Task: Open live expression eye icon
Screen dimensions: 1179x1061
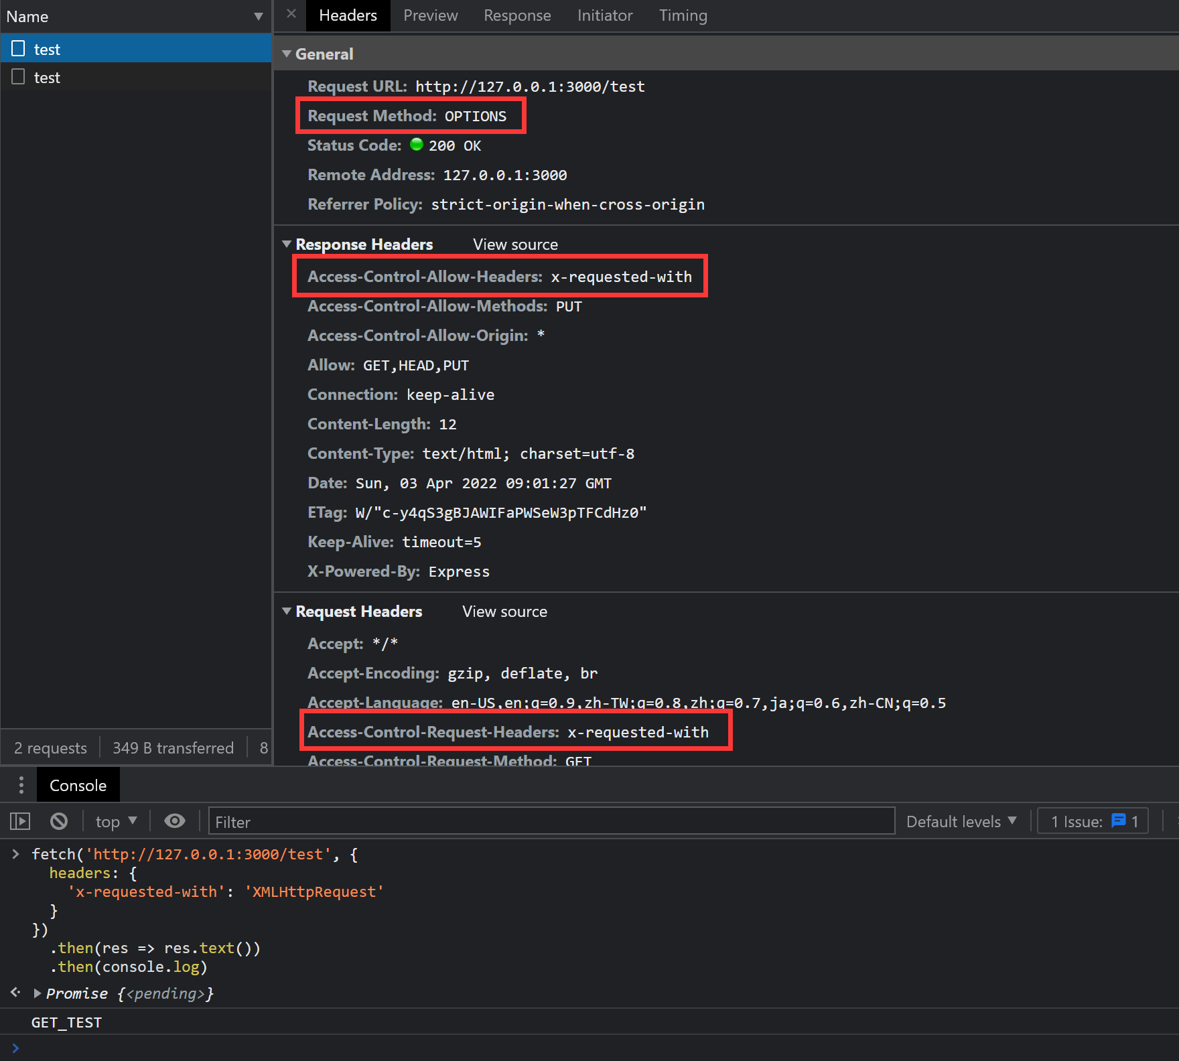Action: (175, 821)
